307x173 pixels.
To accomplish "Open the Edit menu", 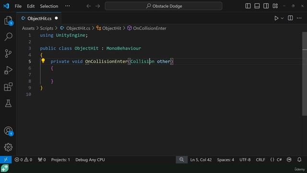I will coord(31,6).
